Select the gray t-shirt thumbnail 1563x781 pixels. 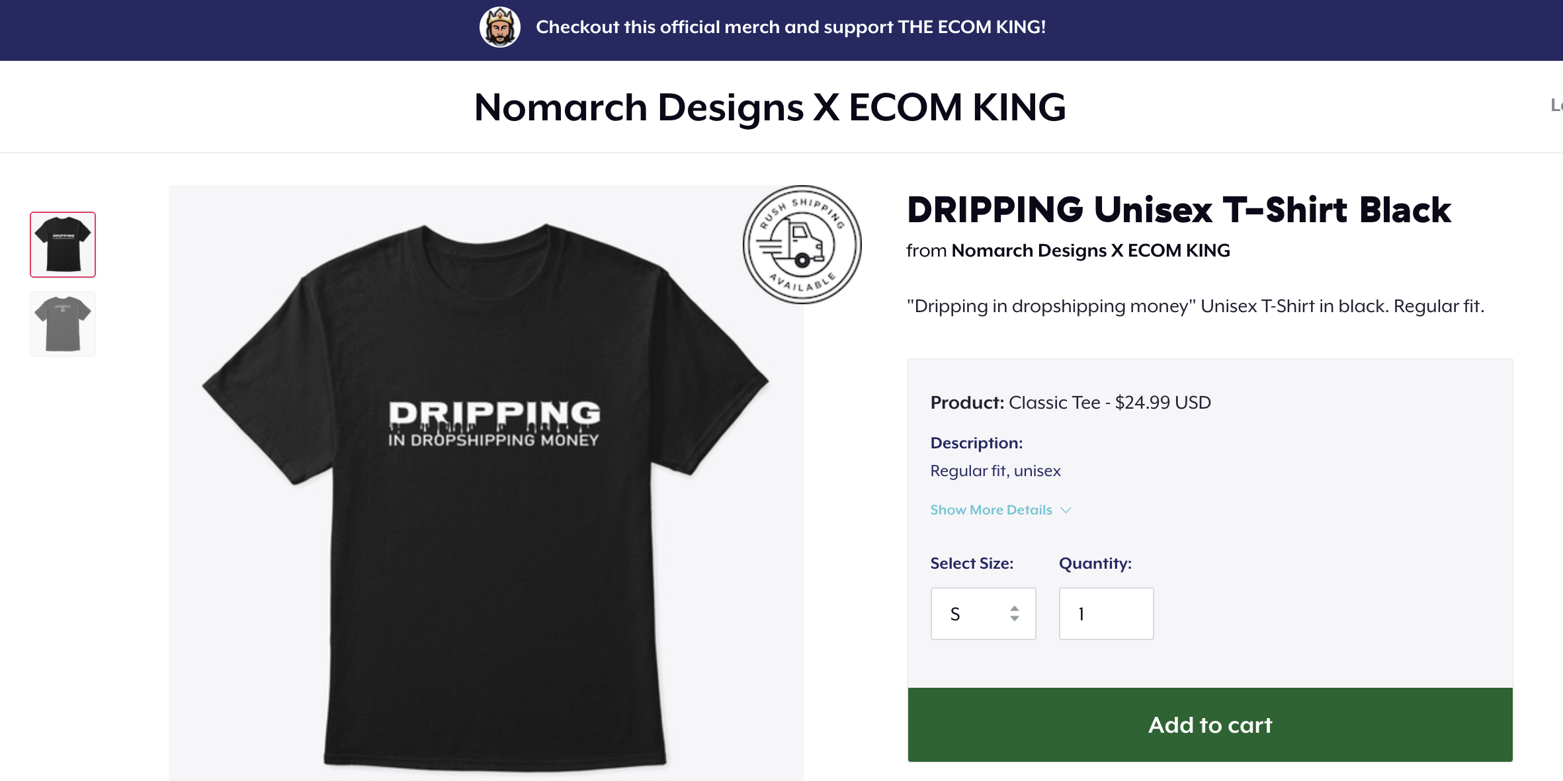[x=63, y=324]
